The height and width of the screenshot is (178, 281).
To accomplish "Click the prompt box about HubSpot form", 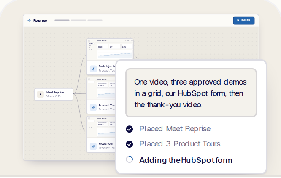I will (191, 93).
